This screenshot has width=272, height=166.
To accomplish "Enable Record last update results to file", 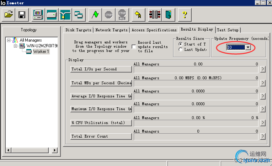I will tap(134, 47).
